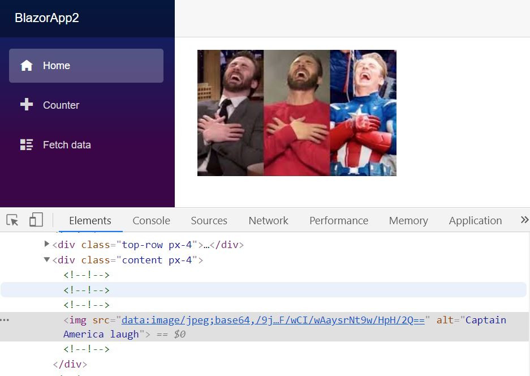Open the data:image/jpeg base64 src link
The image size is (530, 376).
point(273,320)
